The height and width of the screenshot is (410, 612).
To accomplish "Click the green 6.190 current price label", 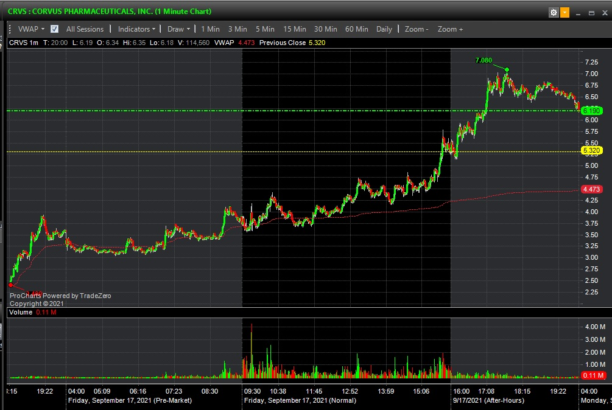I will (591, 111).
